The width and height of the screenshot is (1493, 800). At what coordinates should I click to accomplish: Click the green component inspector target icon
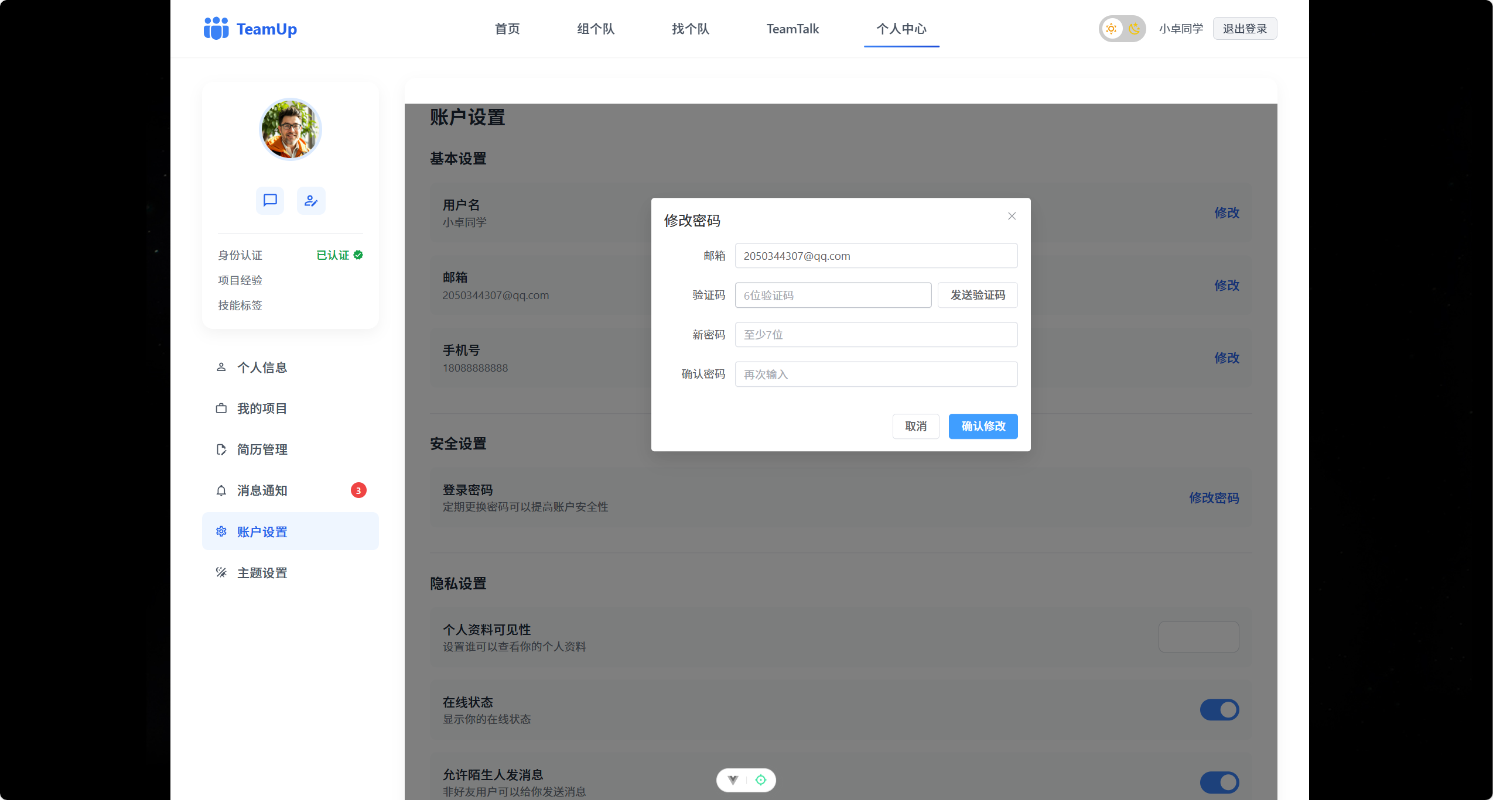point(760,780)
